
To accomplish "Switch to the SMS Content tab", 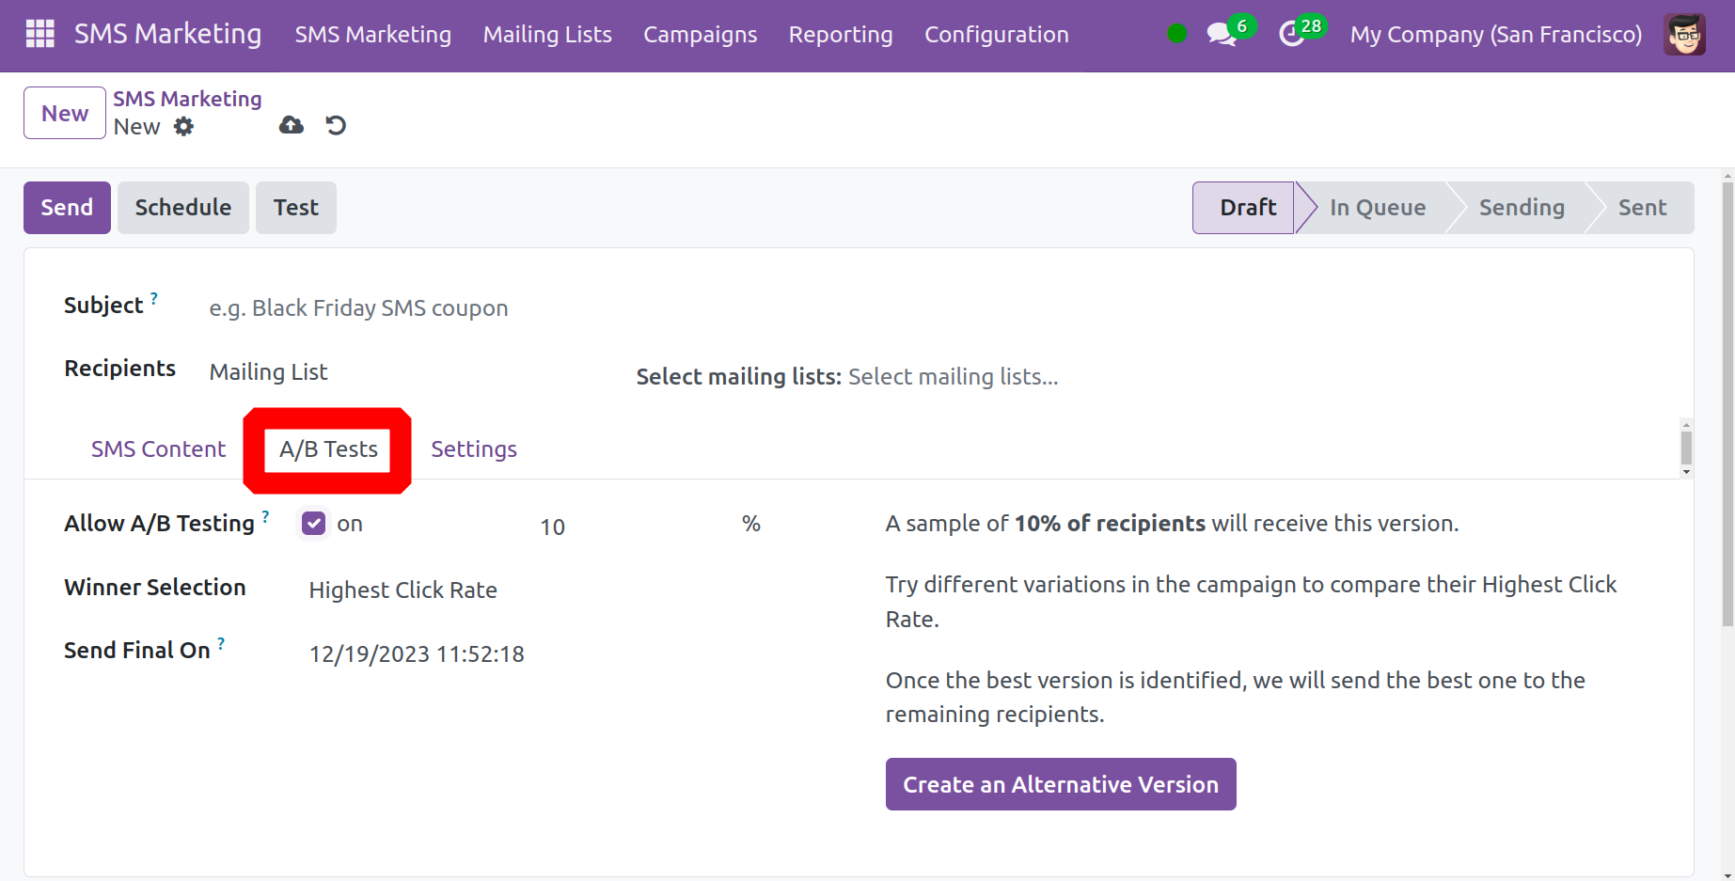I will tap(158, 449).
